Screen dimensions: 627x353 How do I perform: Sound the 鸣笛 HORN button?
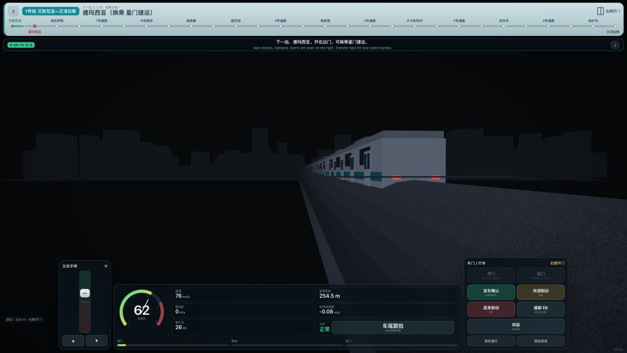click(x=516, y=326)
